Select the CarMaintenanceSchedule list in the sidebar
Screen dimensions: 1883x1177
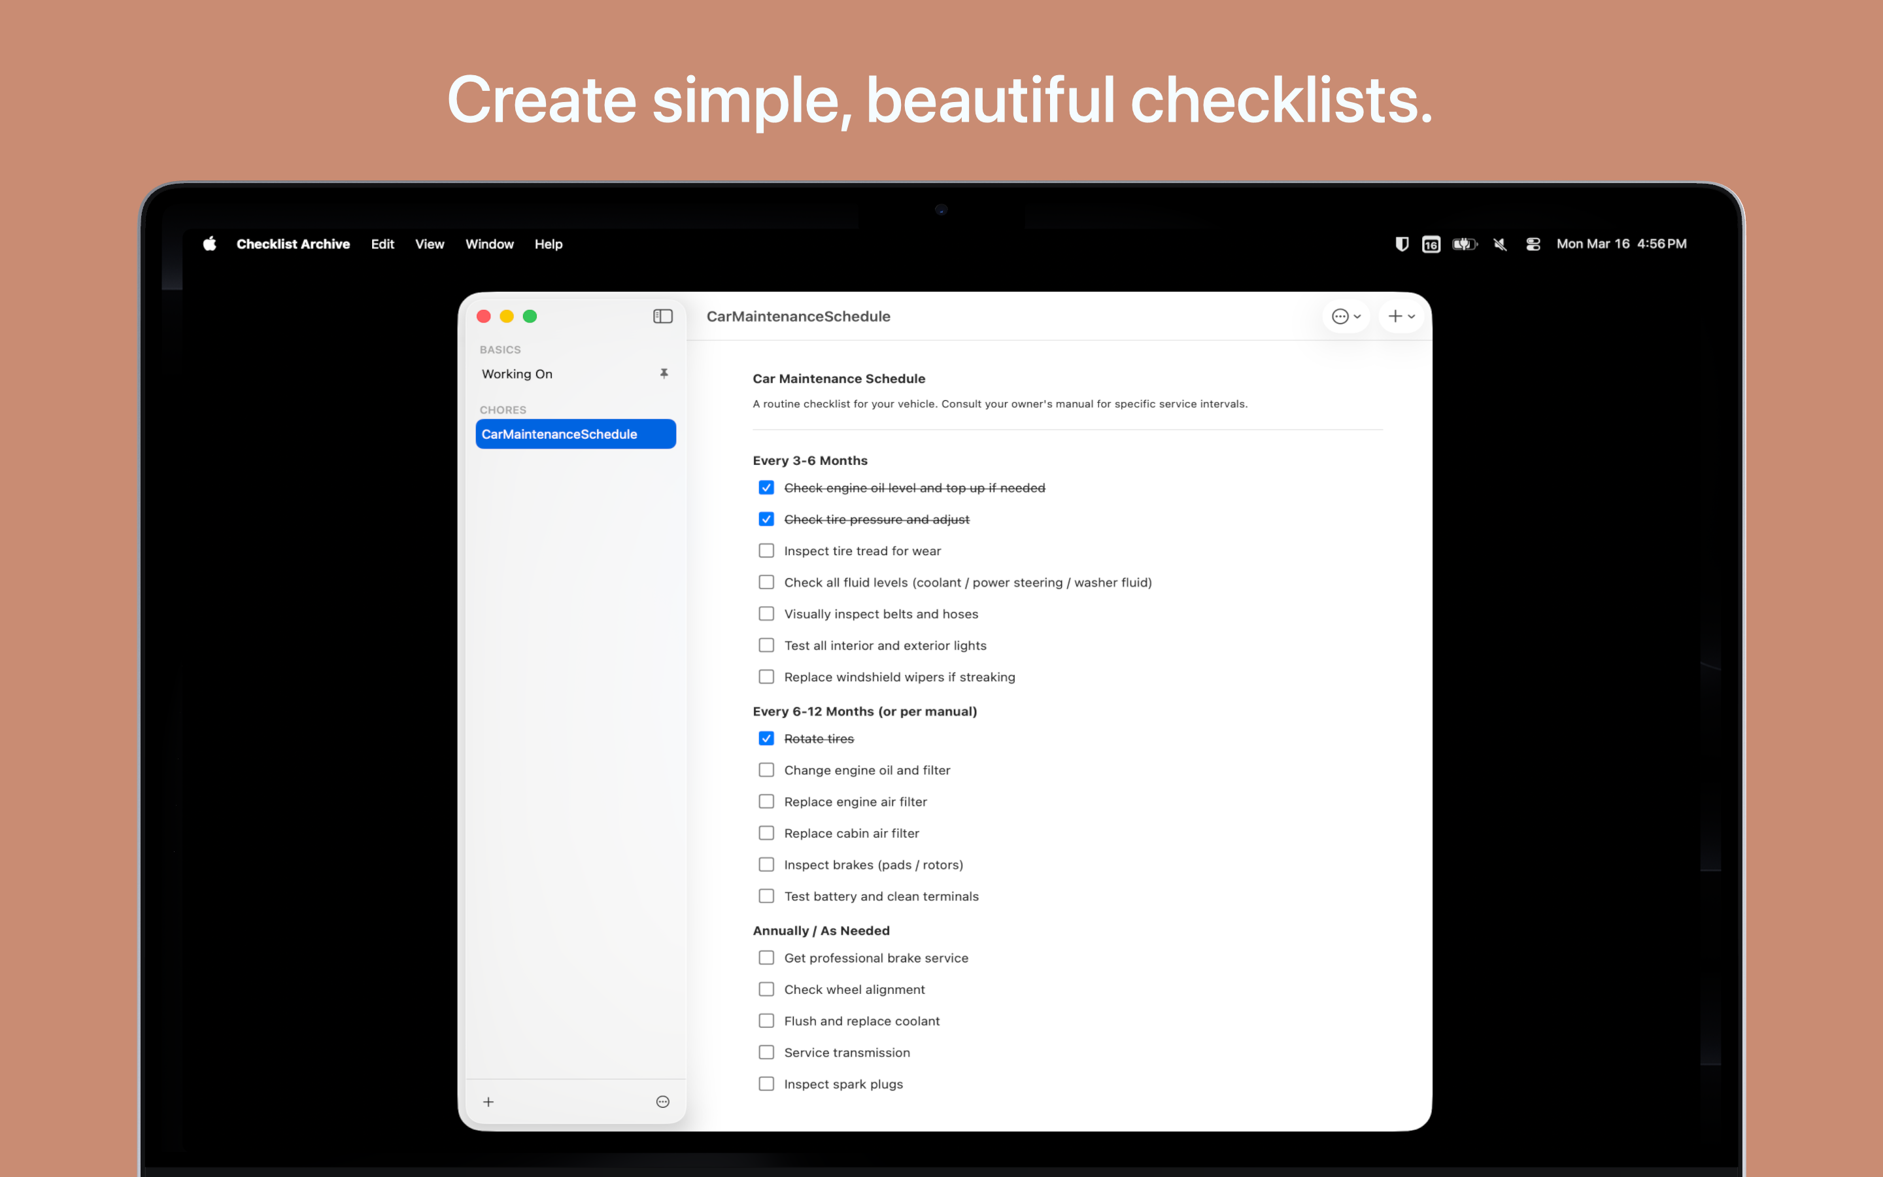tap(575, 434)
